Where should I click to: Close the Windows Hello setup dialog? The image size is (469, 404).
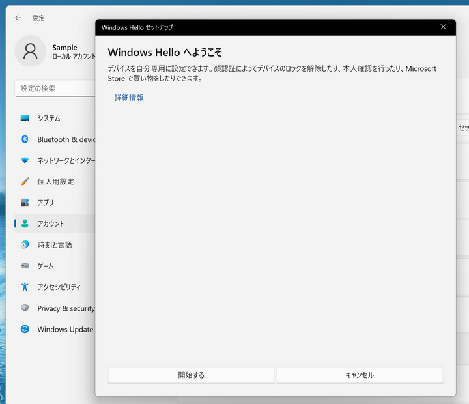[443, 27]
